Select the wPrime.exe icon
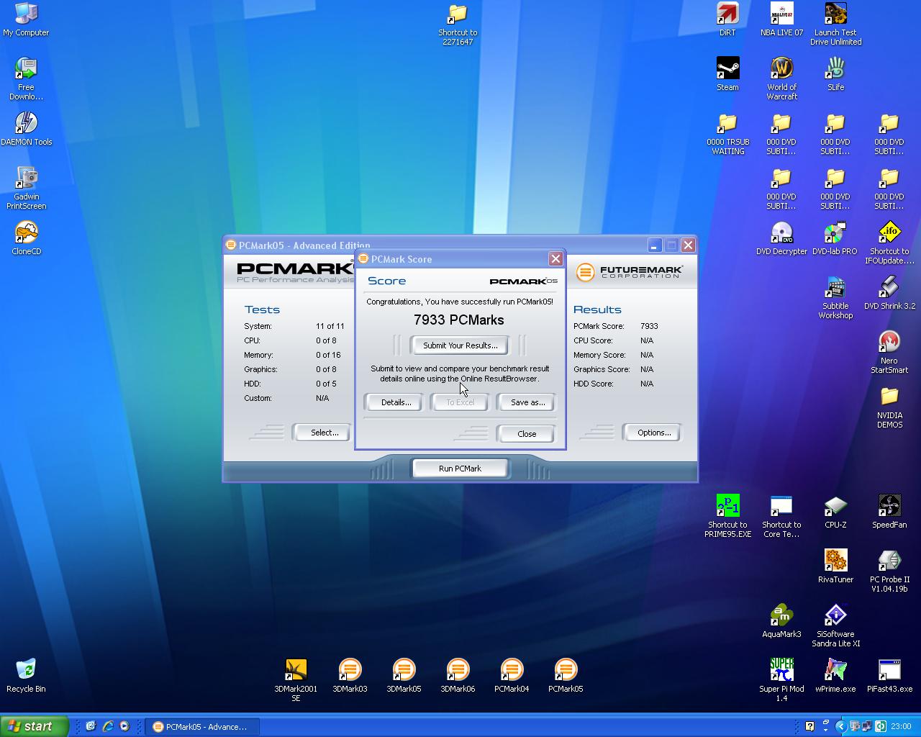This screenshot has height=737, width=921. [835, 676]
